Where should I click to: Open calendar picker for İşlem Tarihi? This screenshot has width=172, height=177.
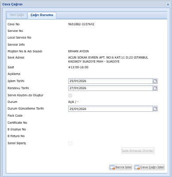click(x=155, y=81)
